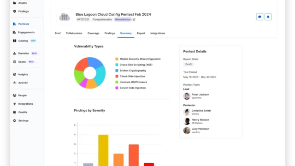This screenshot has width=295, height=166.
Task: Click the cloud config pentest logo
Action: [65, 17]
